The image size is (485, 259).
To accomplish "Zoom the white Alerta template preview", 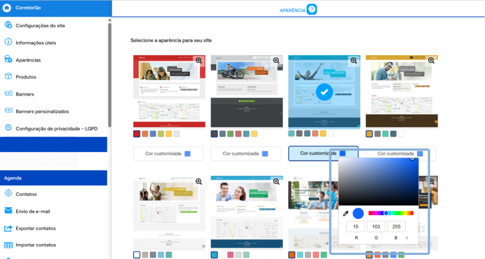I will coord(198,182).
